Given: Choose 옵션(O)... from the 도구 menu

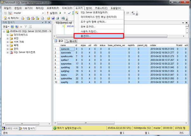Looking at the screenshot, I should 99,36.
